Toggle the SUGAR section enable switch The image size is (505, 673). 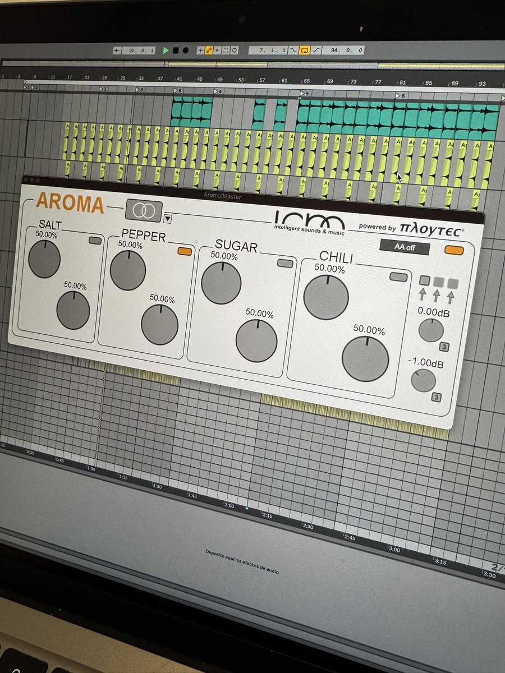[286, 263]
